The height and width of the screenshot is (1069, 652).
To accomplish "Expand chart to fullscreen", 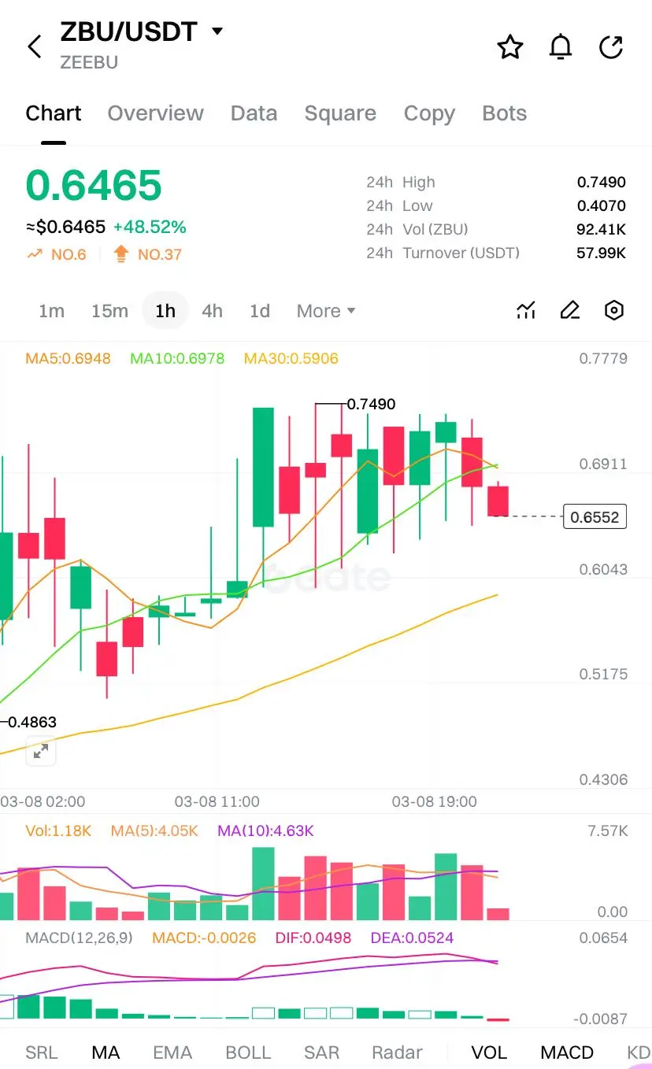I will click(41, 751).
